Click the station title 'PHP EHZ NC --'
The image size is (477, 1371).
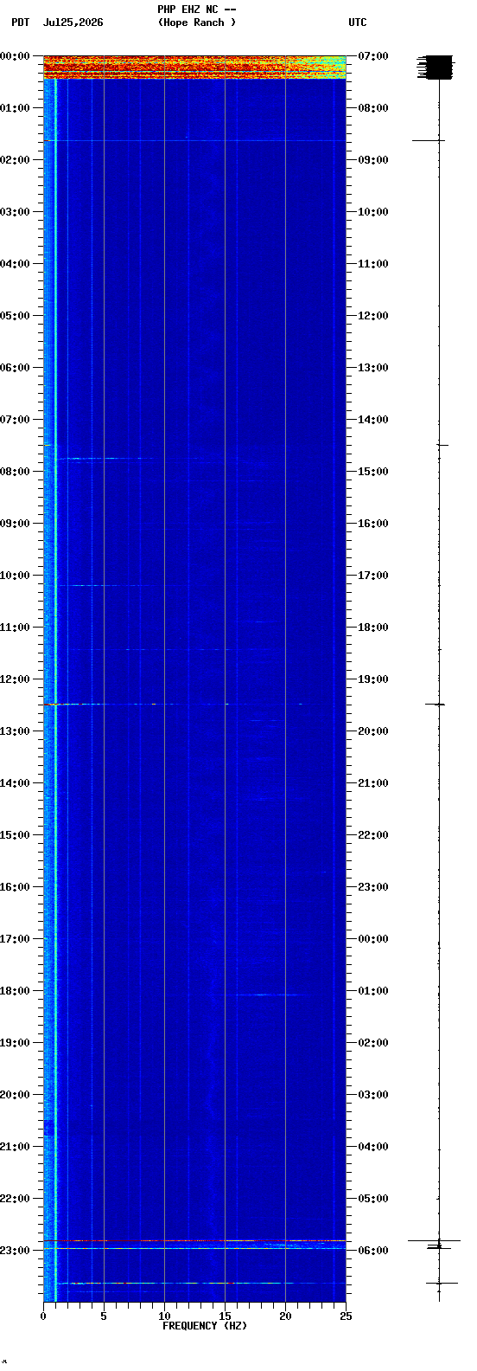click(x=197, y=10)
